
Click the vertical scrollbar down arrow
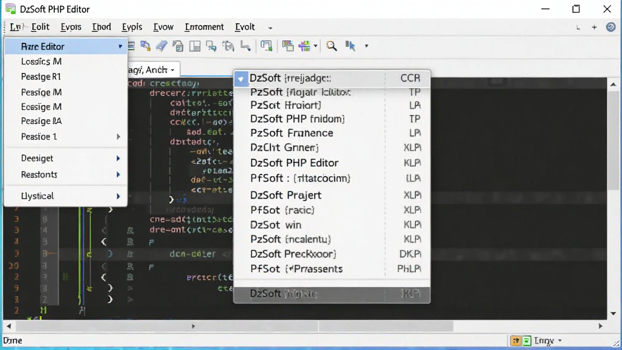click(x=613, y=314)
